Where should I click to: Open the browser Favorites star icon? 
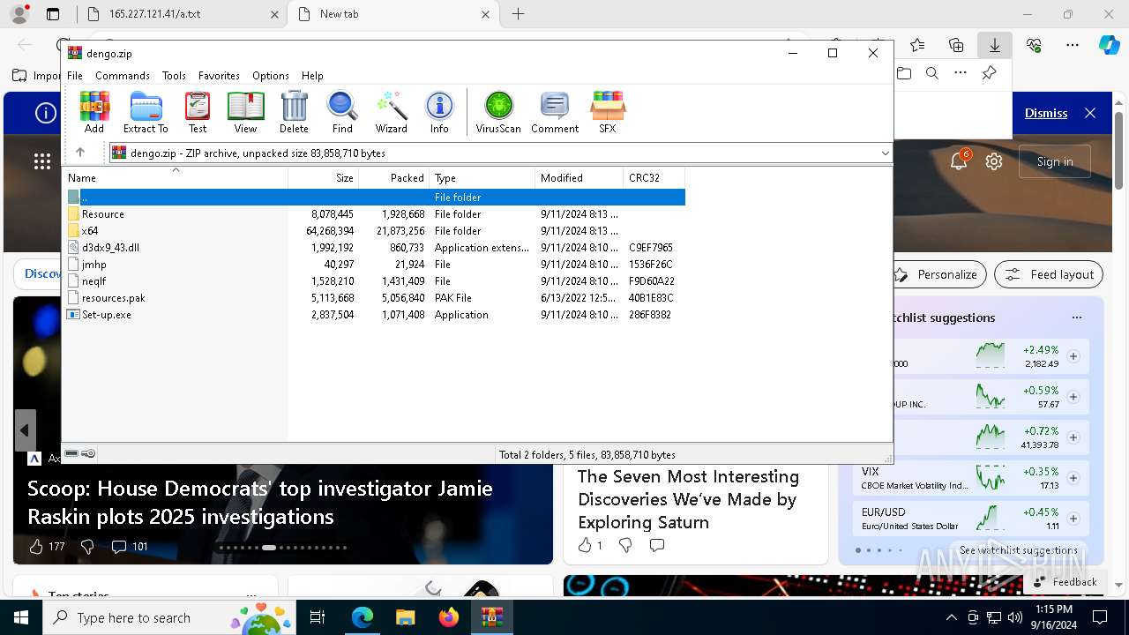click(x=917, y=45)
